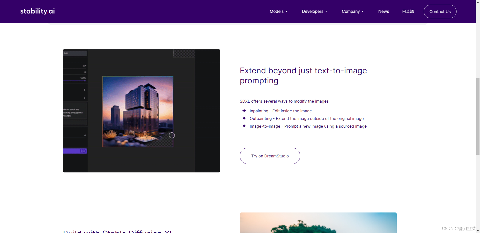Click the prompt text box in preview sidebar
This screenshot has width=480, height=233.
(x=75, y=110)
